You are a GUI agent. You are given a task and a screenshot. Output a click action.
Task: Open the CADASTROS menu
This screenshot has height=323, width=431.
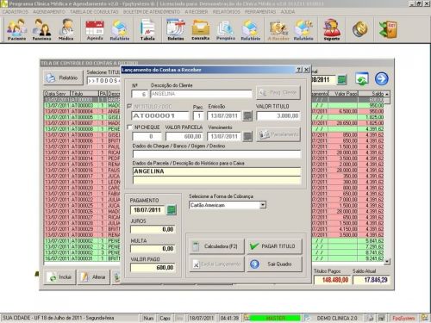[x=16, y=12]
